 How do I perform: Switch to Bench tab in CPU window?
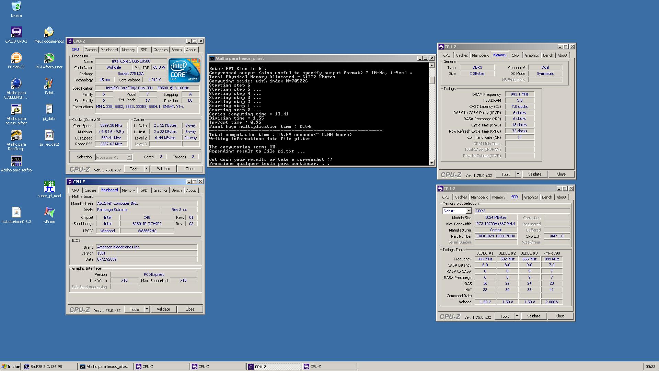176,50
